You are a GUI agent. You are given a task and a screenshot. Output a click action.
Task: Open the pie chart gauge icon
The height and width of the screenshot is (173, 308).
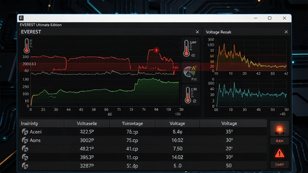point(189,71)
